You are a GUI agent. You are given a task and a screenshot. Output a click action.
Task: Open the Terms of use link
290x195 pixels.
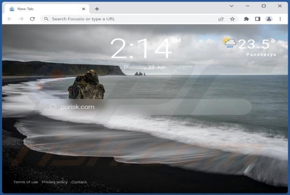click(25, 182)
